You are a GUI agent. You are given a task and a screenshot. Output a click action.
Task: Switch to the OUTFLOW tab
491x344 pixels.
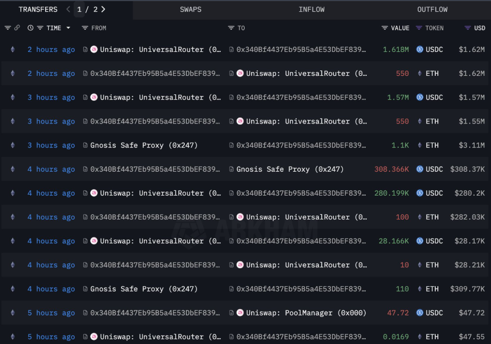click(432, 10)
